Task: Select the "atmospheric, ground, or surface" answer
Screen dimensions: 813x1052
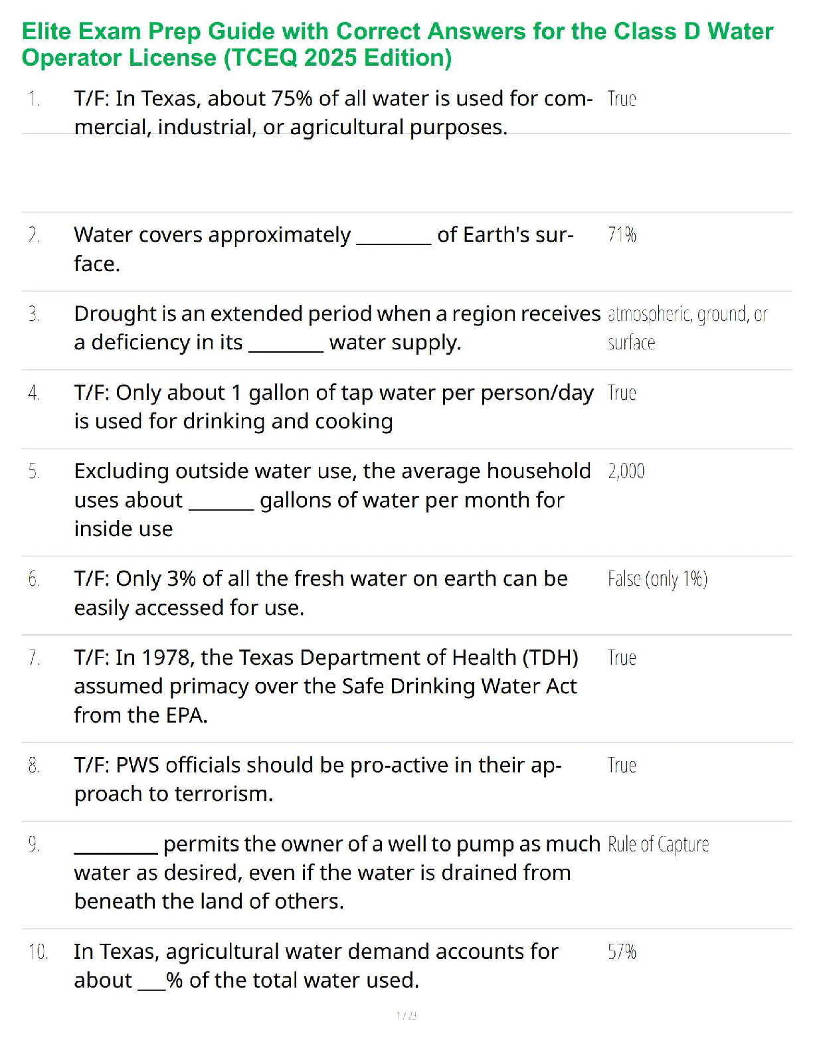Action: coord(687,328)
